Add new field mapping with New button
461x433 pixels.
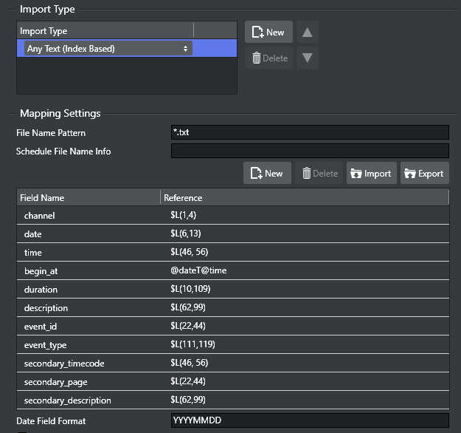(267, 174)
